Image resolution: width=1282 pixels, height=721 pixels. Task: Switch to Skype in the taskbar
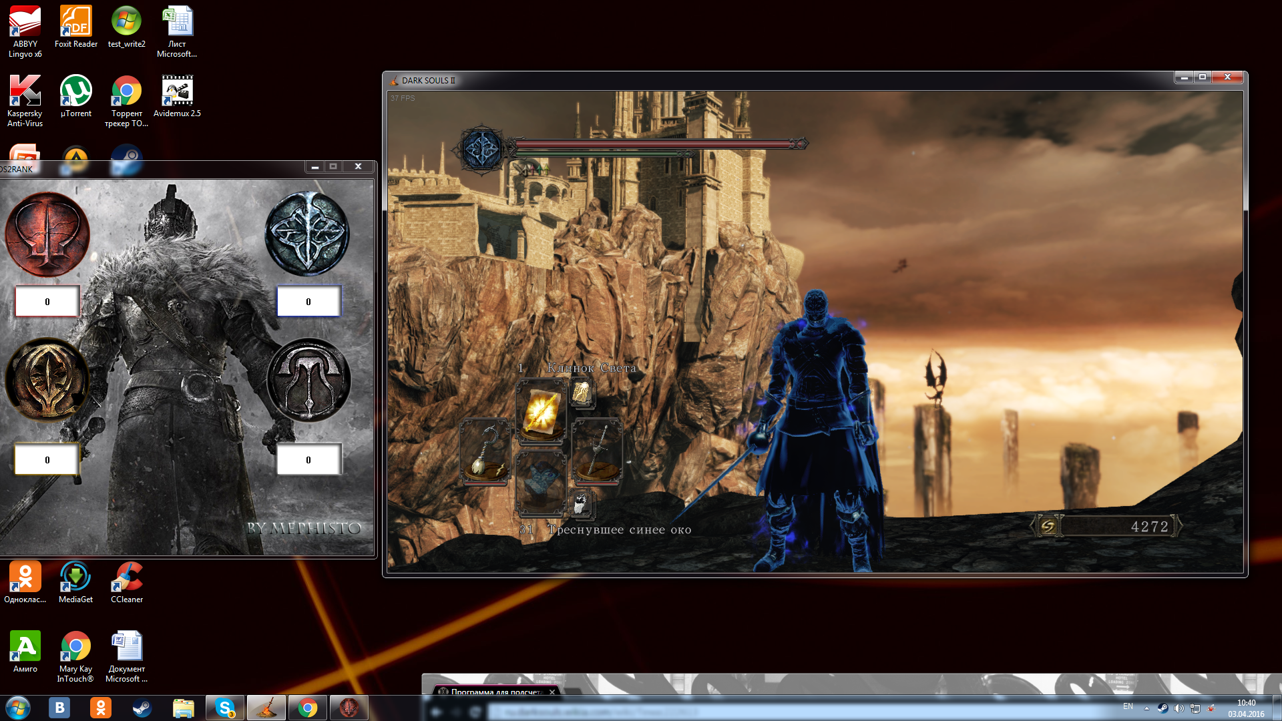tap(225, 708)
